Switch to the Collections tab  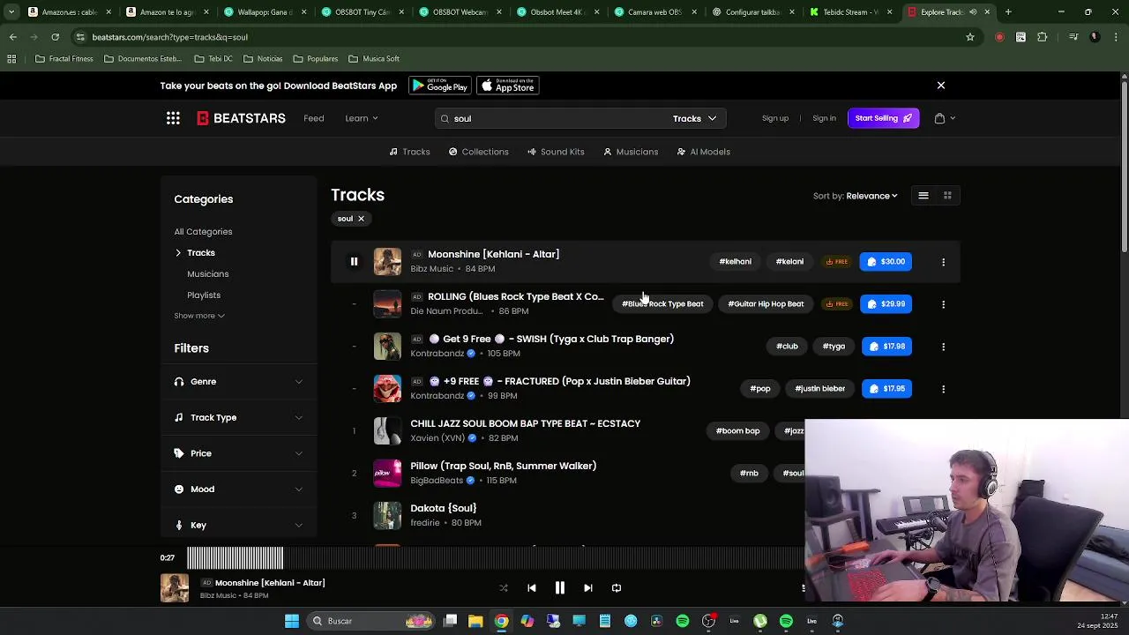tap(479, 152)
